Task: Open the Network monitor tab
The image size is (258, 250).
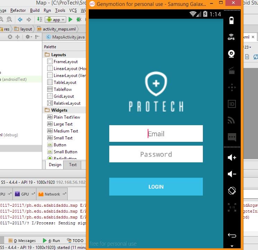Action: (x=52, y=194)
